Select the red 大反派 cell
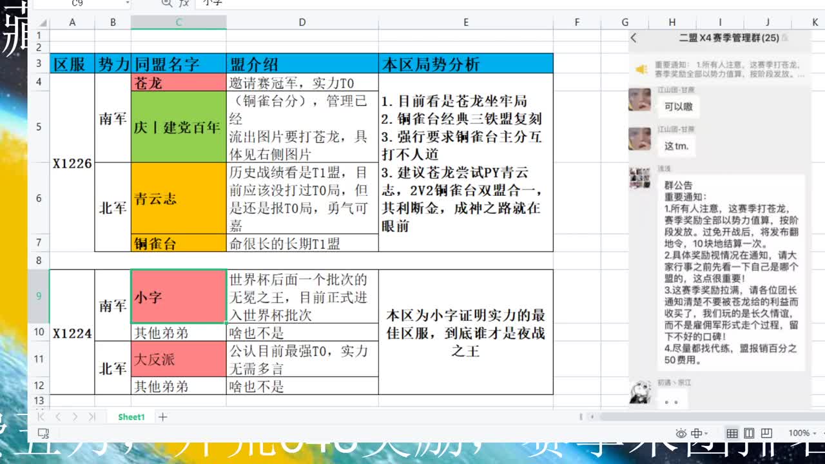825x464 pixels. tap(179, 359)
